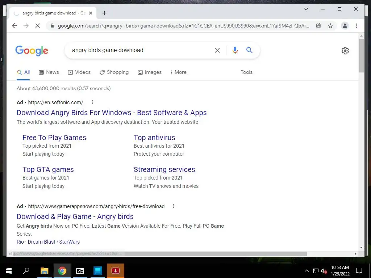Switch to the Images tab

[x=150, y=72]
